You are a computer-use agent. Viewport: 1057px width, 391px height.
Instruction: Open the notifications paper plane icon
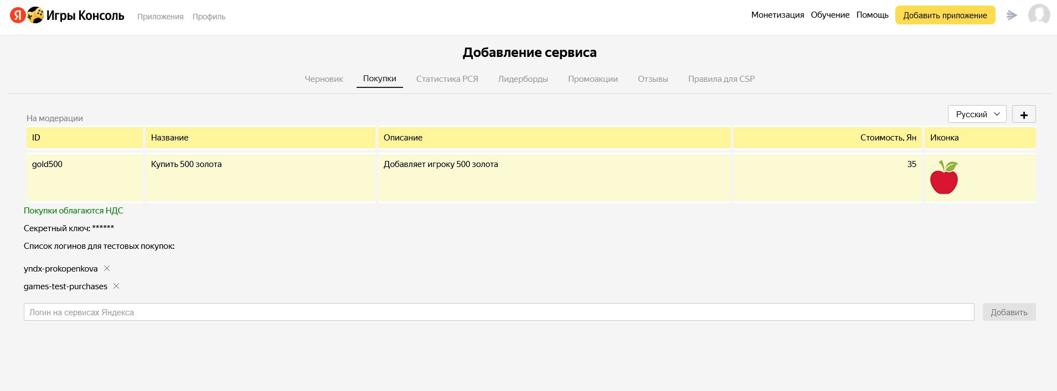click(x=1012, y=15)
